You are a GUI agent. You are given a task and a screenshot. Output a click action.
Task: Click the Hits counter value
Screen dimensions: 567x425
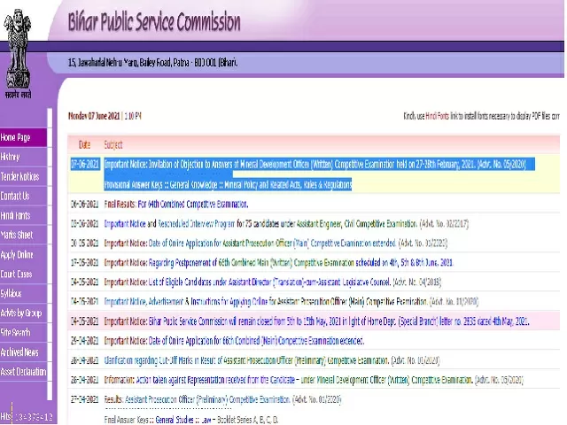[35, 417]
